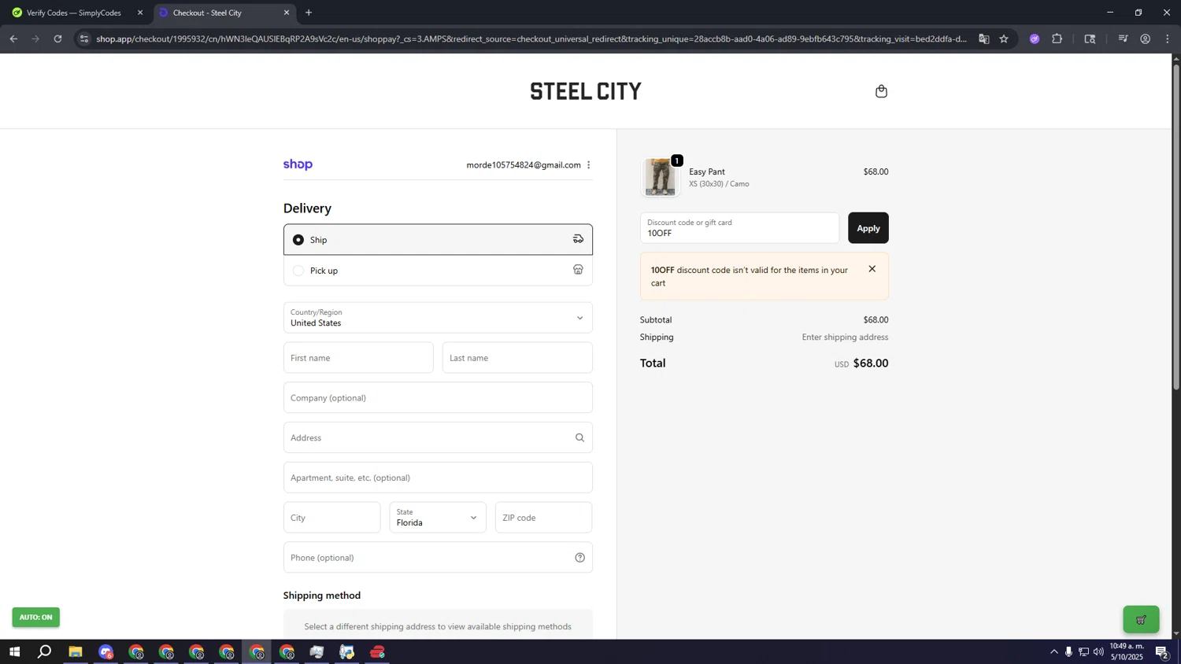1181x664 pixels.
Task: Click Apartment, suite, etc. field
Action: (x=438, y=478)
